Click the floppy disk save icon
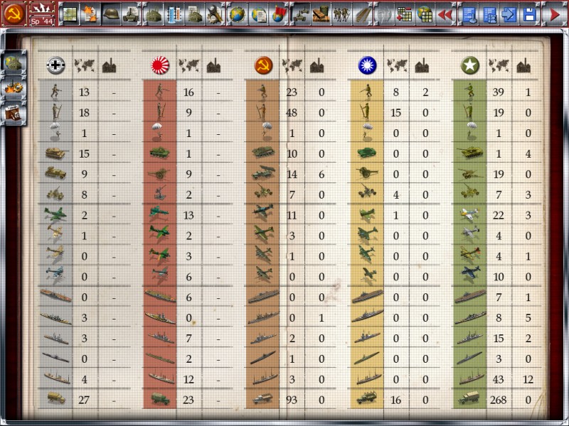This screenshot has height=426, width=569. 530,14
